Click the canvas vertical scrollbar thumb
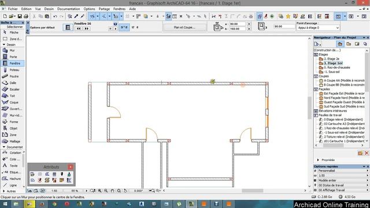The width and height of the screenshot is (370, 208). coord(309,108)
